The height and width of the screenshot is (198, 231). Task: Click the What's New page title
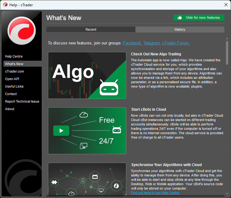coord(64,18)
